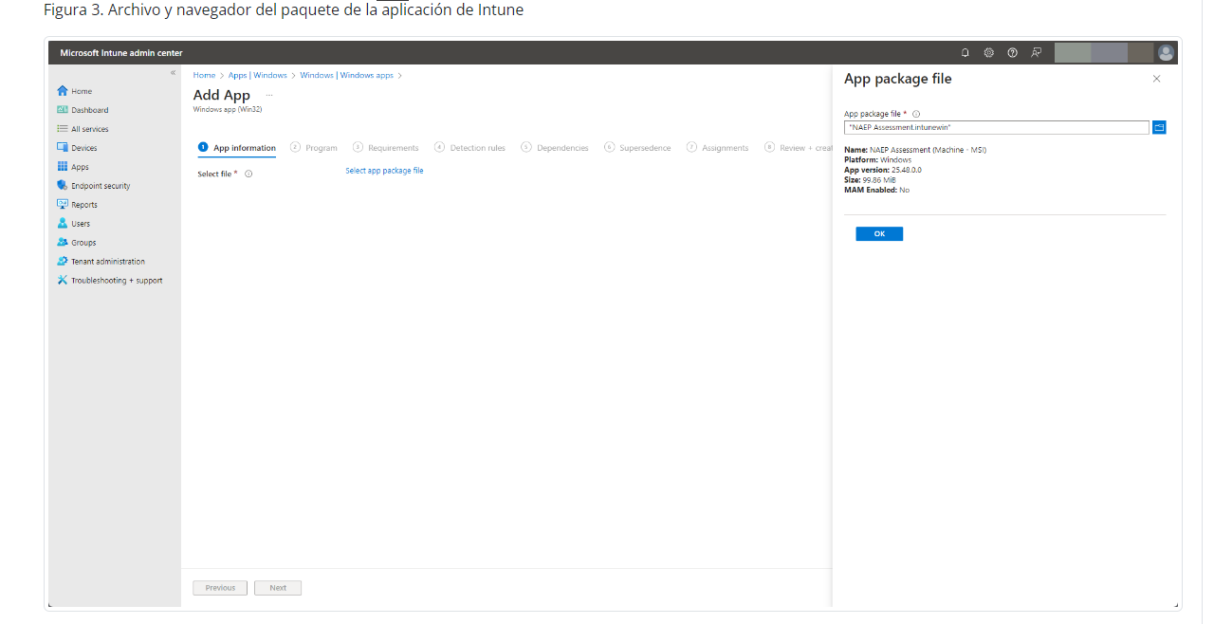Open Home in the left sidebar

click(x=75, y=91)
